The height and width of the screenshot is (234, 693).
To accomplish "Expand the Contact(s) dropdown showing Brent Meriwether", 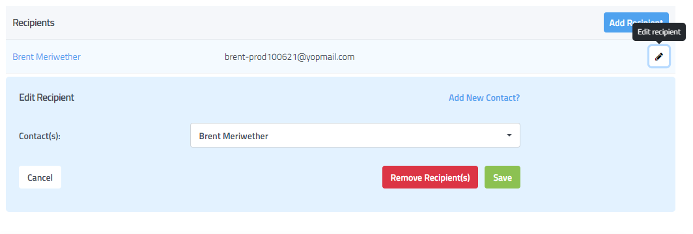I will [355, 135].
